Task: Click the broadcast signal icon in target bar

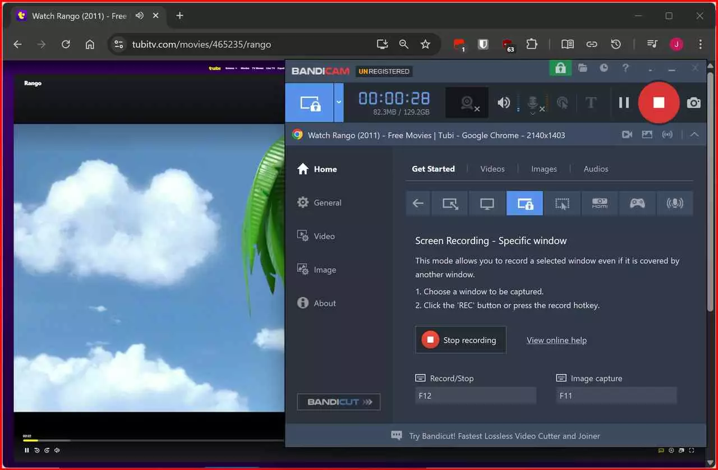Action: [667, 135]
